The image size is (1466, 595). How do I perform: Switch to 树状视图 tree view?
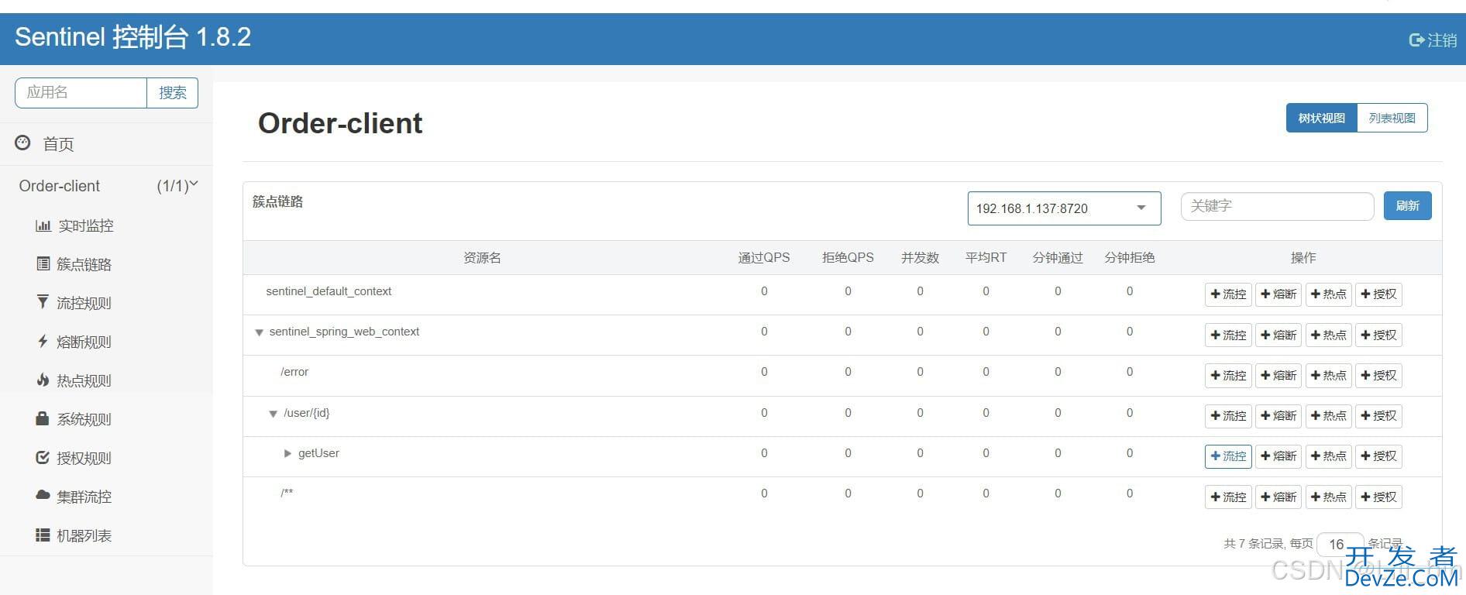click(x=1322, y=118)
